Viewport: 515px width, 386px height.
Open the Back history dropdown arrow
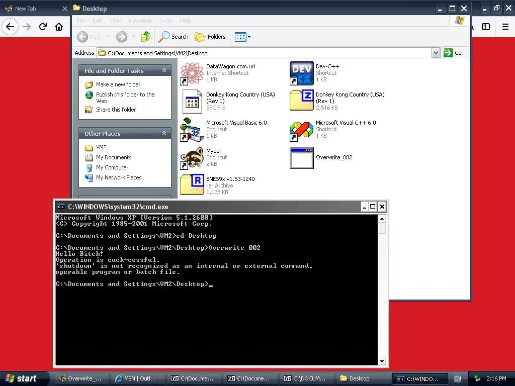click(x=108, y=37)
